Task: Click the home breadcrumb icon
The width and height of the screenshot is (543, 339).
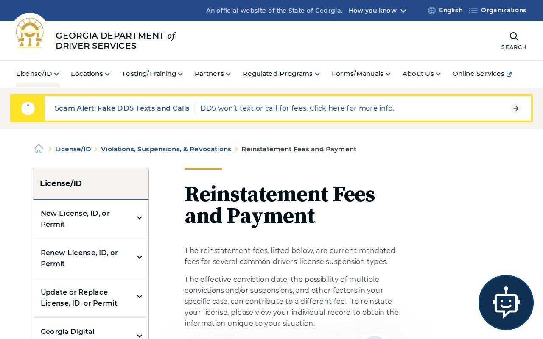Action: point(39,149)
